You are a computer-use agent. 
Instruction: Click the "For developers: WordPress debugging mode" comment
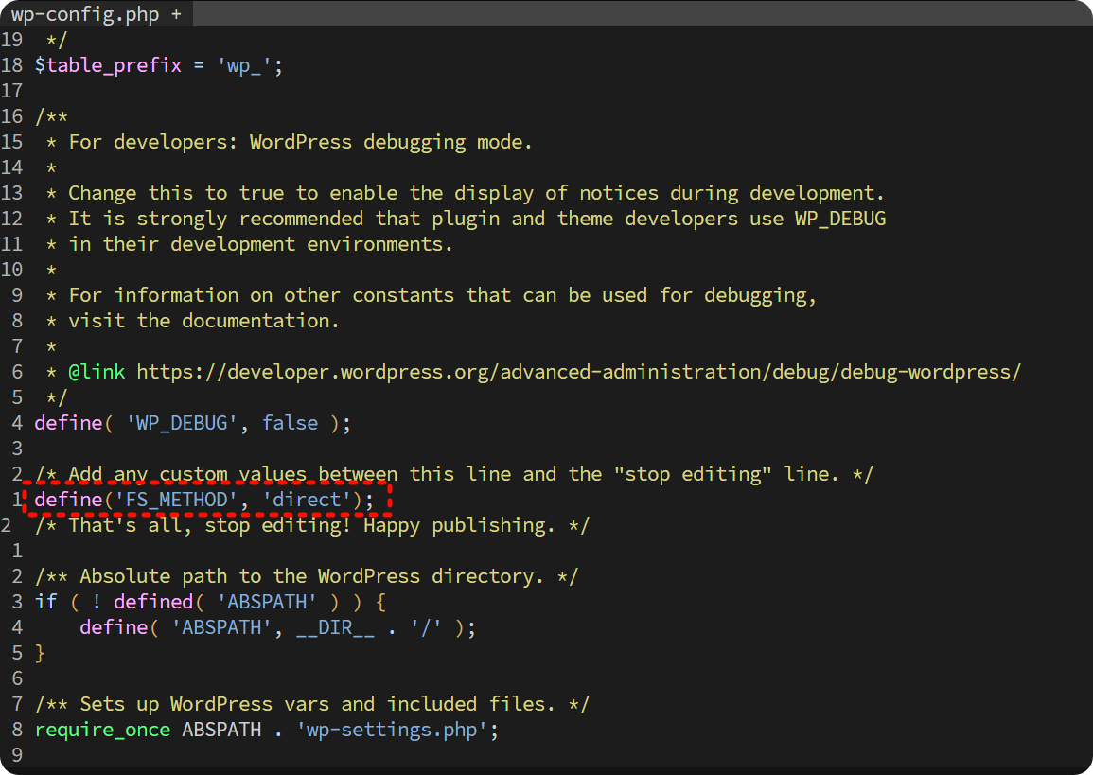point(301,142)
